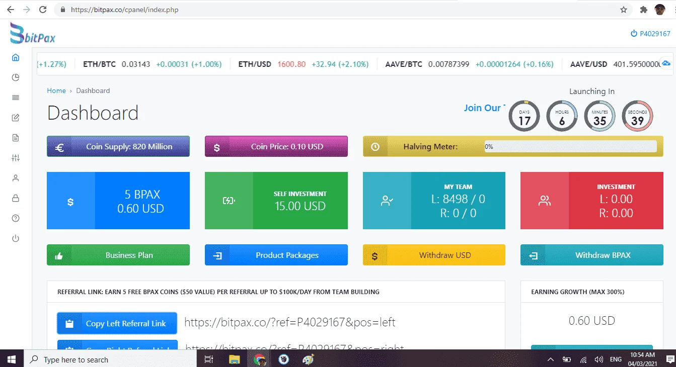Click the P4029167 account link
The image size is (676, 367).
650,34
